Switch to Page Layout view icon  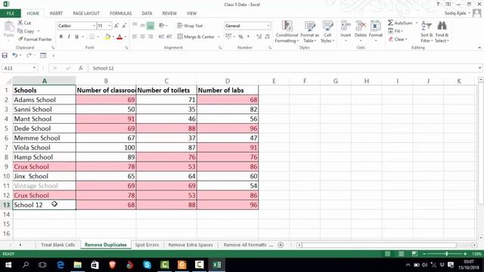pyautogui.click(x=401, y=254)
